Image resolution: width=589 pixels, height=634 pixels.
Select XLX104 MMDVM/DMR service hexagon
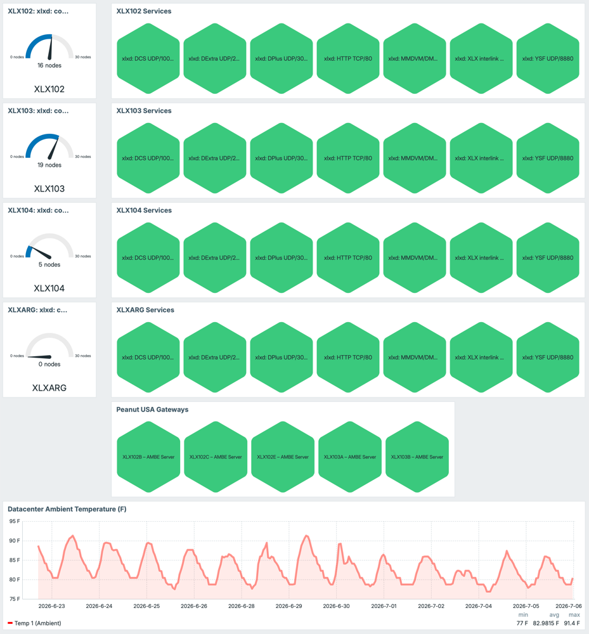pos(415,257)
